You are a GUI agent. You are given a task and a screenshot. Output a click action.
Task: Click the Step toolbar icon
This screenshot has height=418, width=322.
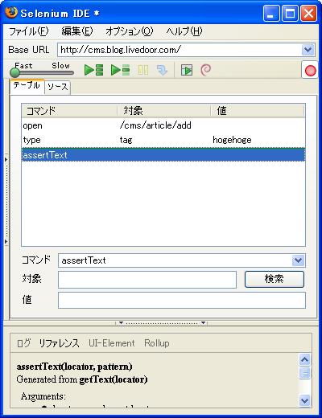pos(162,70)
